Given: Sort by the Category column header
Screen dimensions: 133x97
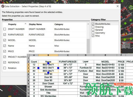Looking at the screenshot, I should (59, 24).
